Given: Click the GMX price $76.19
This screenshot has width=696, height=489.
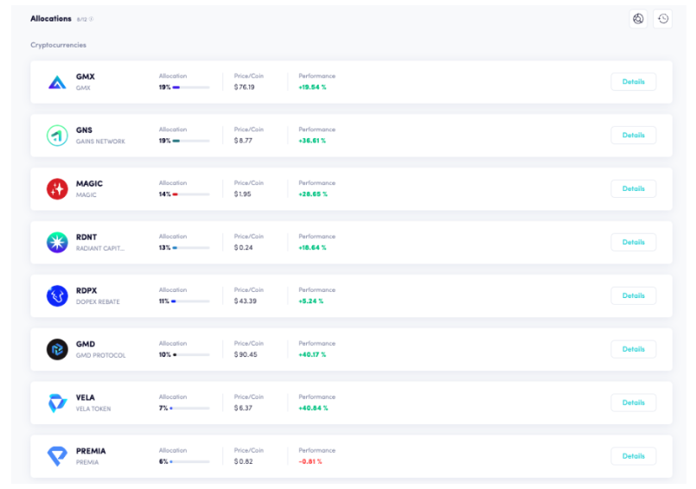Looking at the screenshot, I should tap(244, 87).
